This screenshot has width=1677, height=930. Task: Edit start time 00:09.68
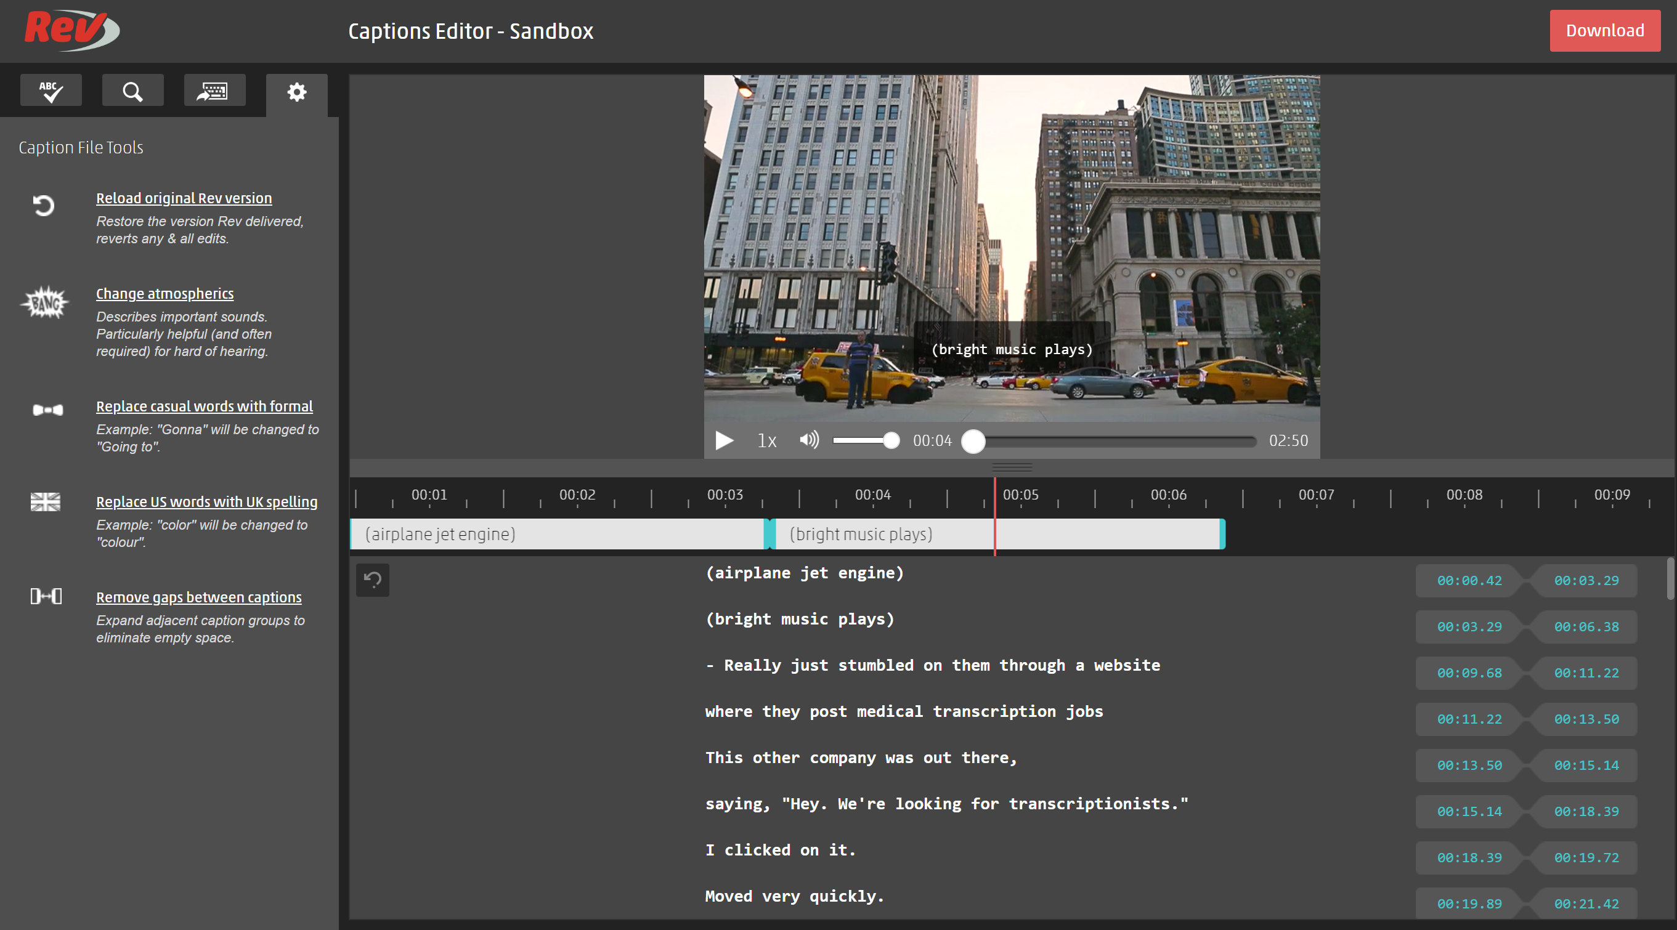tap(1469, 673)
